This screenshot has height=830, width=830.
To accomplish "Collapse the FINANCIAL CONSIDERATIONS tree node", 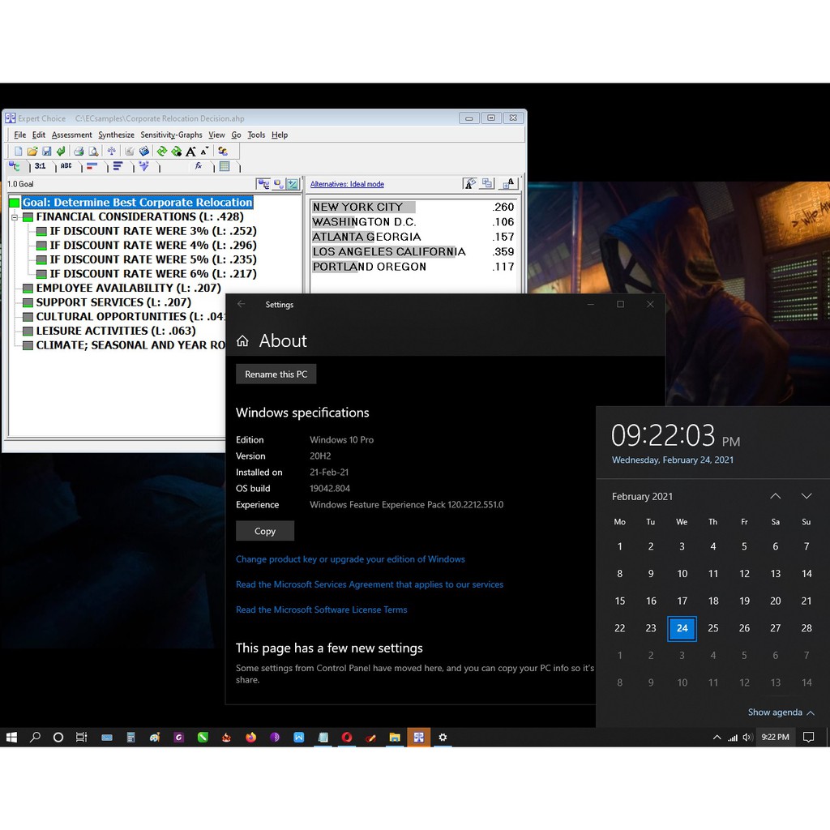I will tap(15, 217).
